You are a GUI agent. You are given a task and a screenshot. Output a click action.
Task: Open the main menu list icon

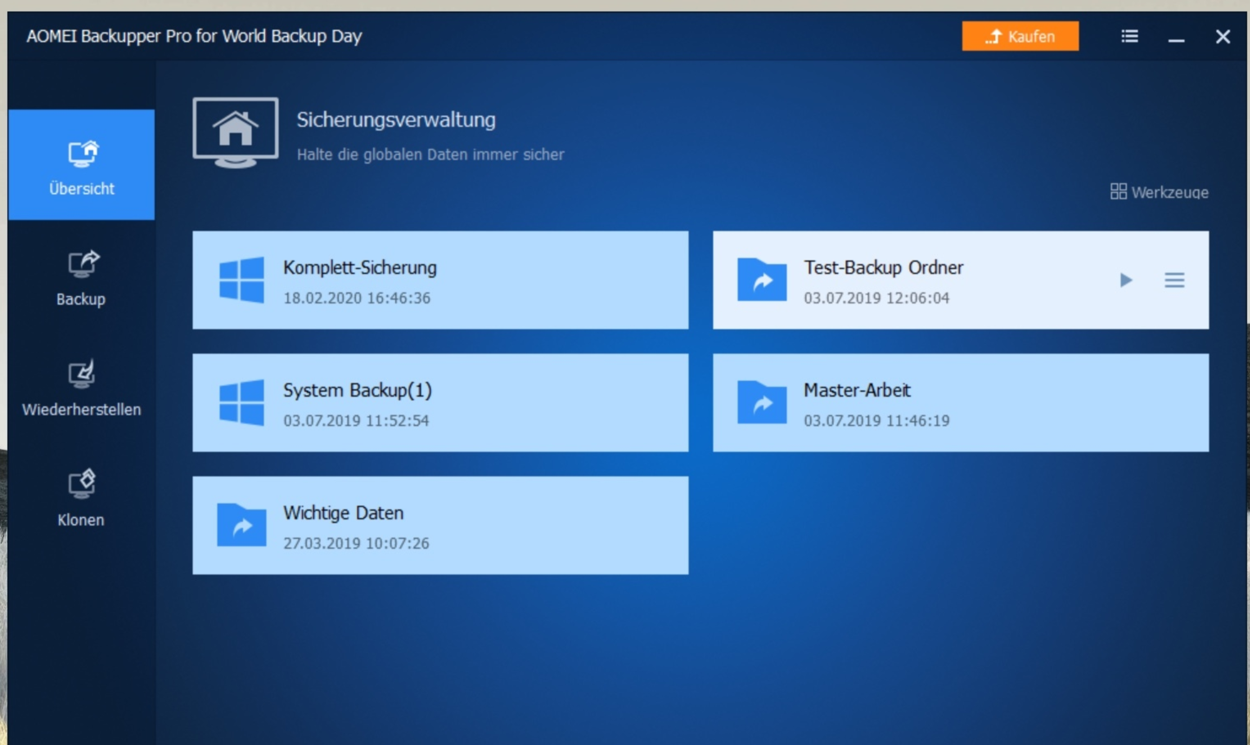tap(1129, 36)
